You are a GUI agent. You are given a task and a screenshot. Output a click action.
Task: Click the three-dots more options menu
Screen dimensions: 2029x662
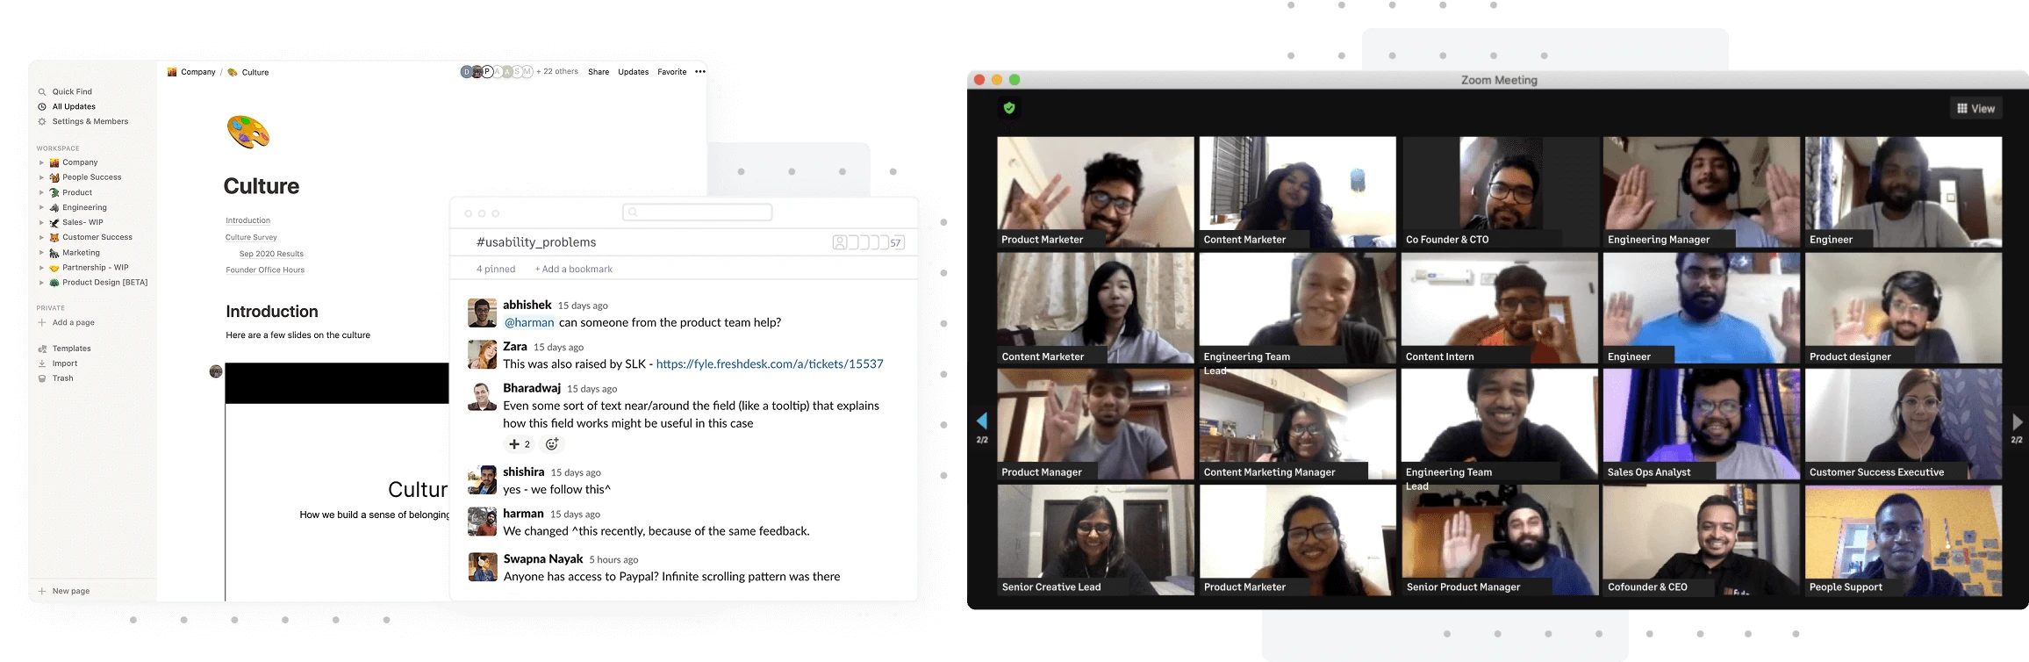(x=699, y=72)
